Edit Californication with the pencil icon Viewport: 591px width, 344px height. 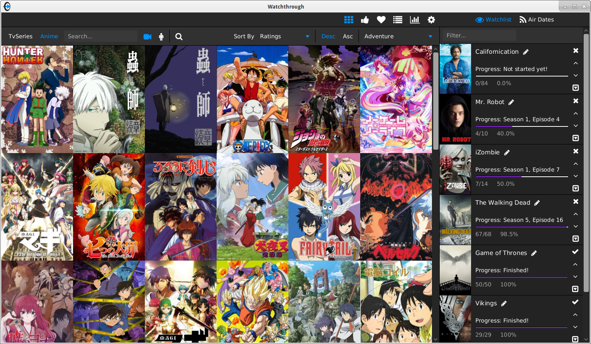tap(526, 52)
